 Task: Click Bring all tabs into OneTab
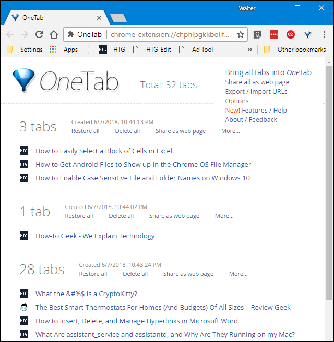click(x=268, y=72)
